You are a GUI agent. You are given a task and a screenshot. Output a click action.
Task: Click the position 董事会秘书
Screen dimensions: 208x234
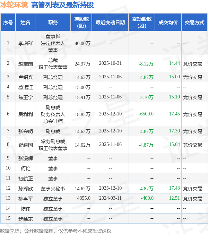[53, 189]
